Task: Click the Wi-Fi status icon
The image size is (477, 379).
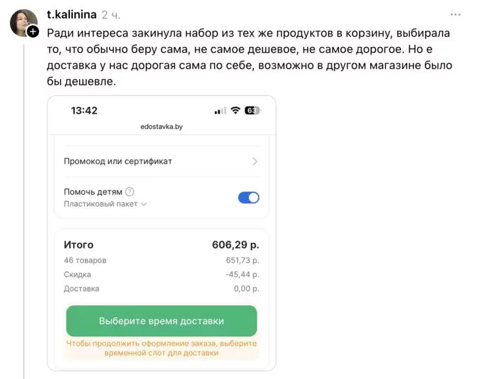Action: pyautogui.click(x=236, y=111)
